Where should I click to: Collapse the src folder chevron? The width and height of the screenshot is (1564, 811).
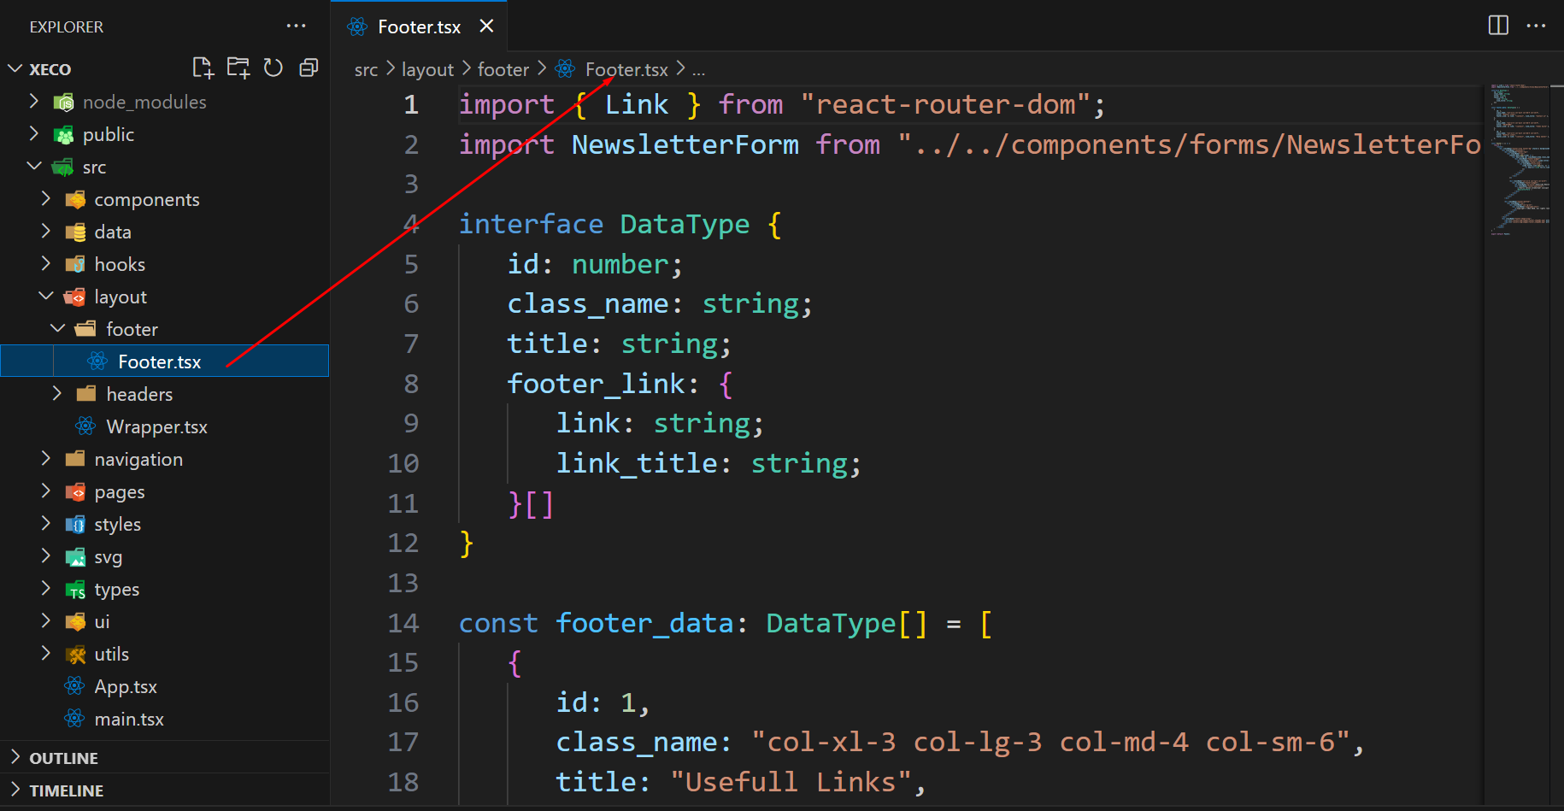coord(34,167)
